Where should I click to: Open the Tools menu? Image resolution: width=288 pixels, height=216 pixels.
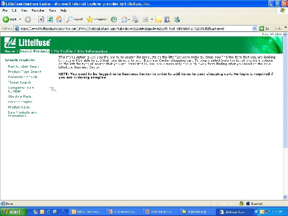click(52, 10)
